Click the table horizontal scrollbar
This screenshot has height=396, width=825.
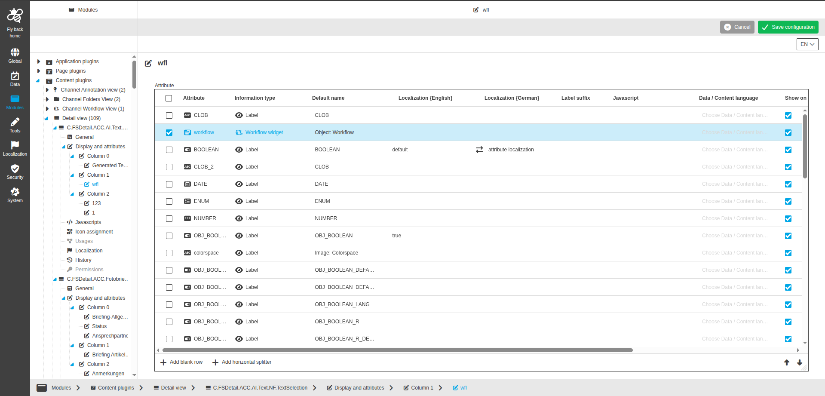pyautogui.click(x=397, y=350)
